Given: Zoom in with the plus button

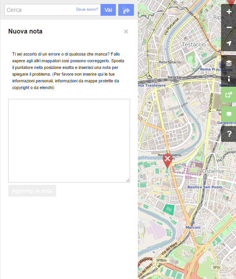Looking at the screenshot, I should (229, 12).
